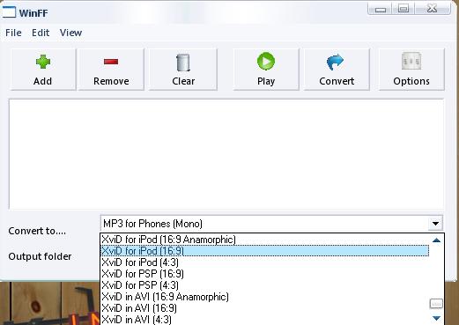Click the preset list scroll down arrow
459x325 pixels.
coord(436,318)
